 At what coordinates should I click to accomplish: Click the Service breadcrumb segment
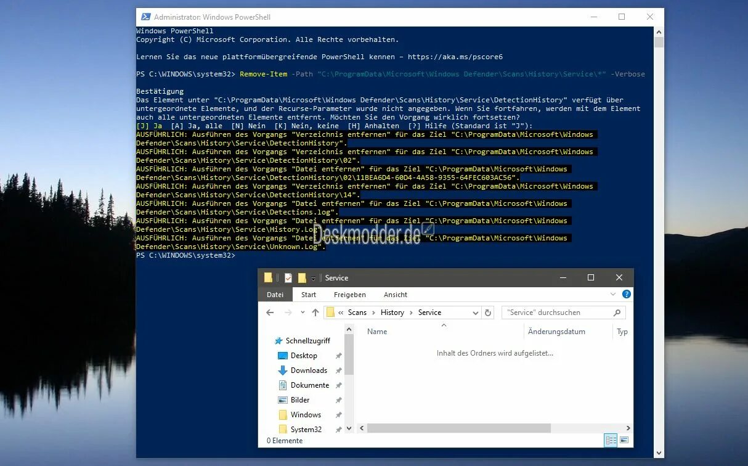[429, 313]
